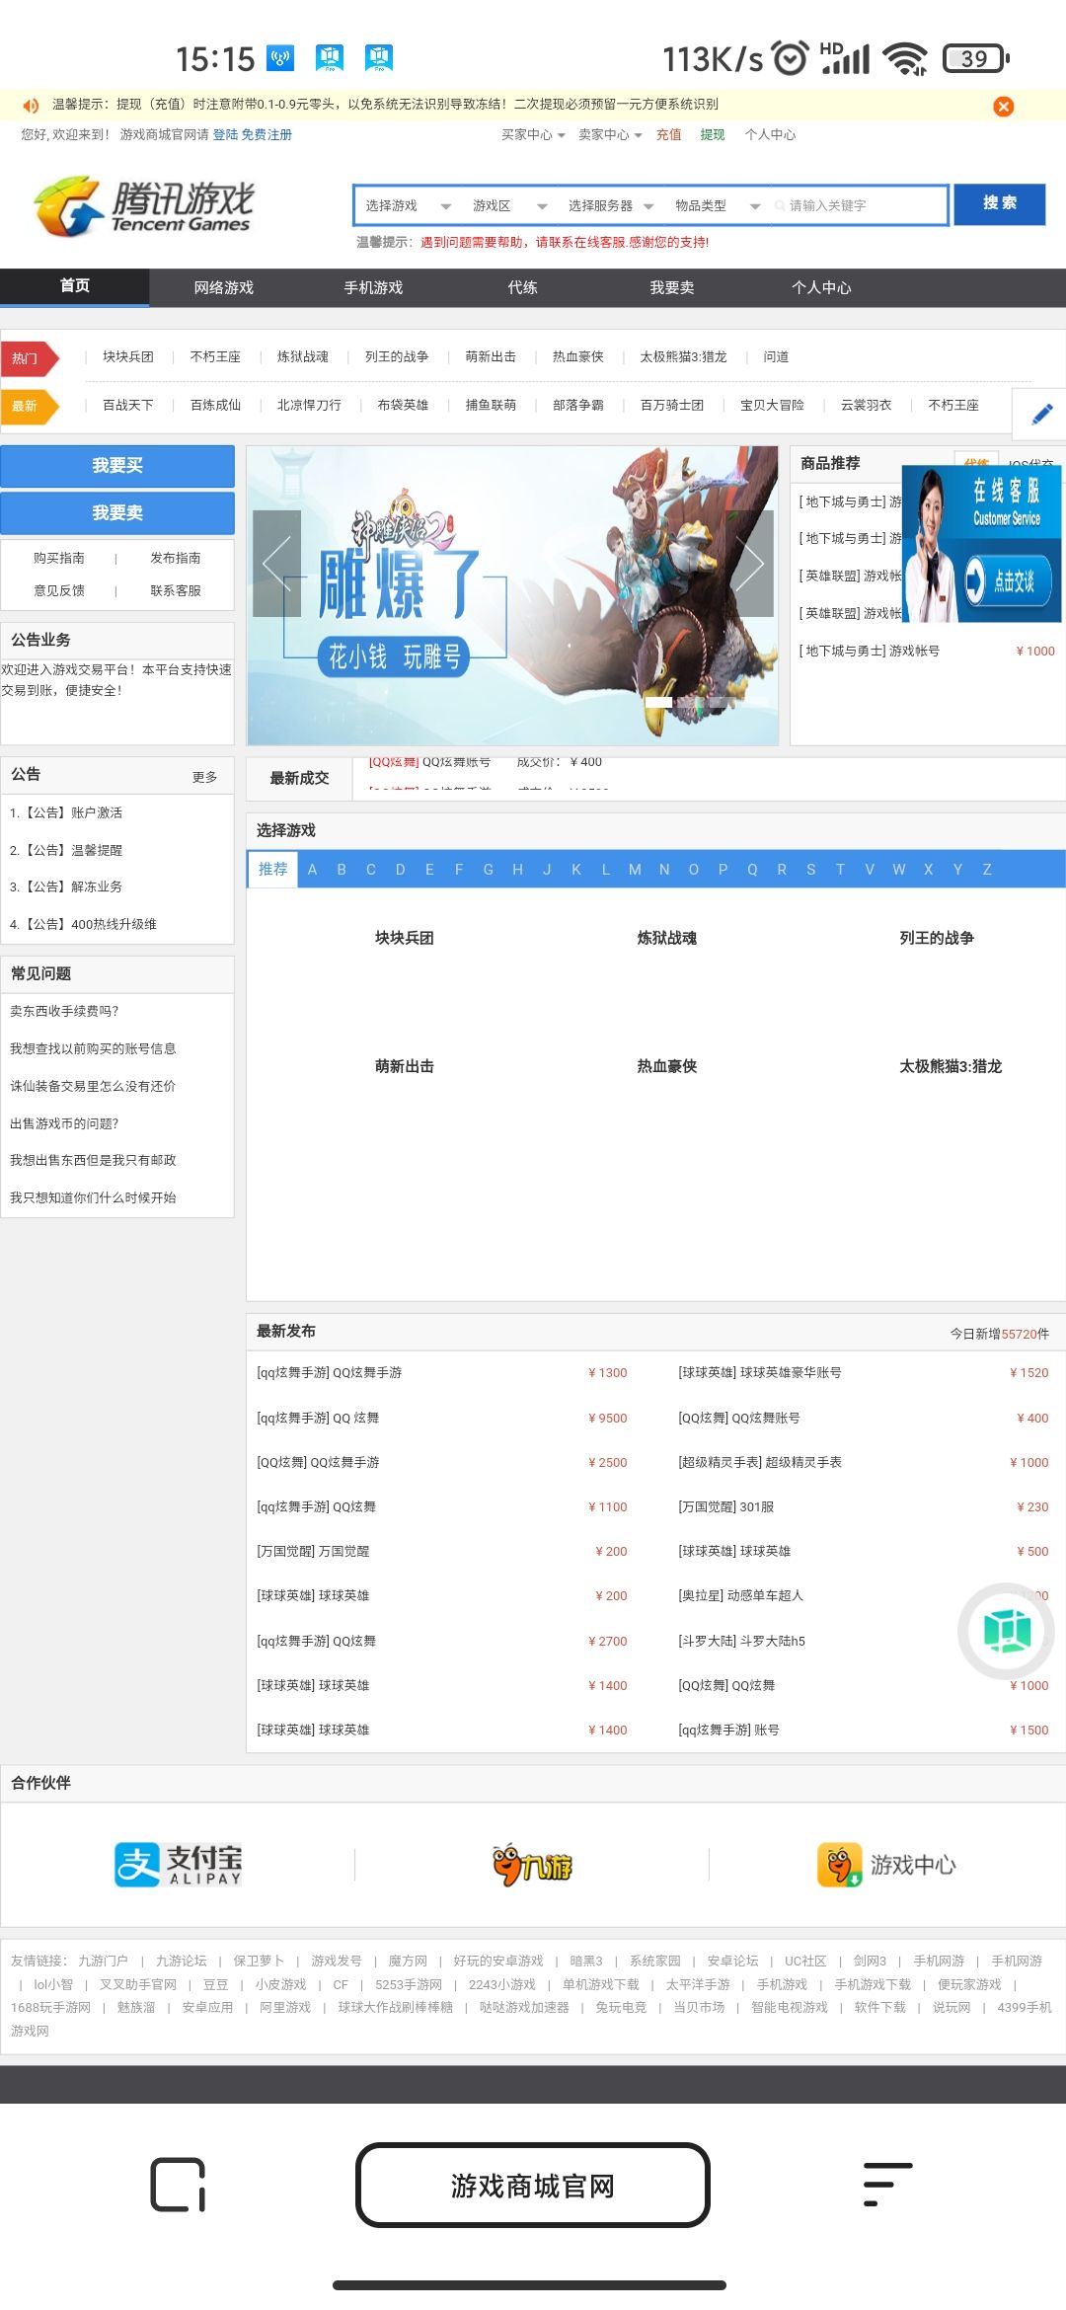Click the 免费注册 link
Image resolution: width=1066 pixels, height=2310 pixels.
point(266,134)
